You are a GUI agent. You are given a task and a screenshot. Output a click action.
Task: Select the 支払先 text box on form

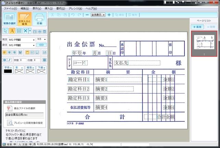point(137,63)
